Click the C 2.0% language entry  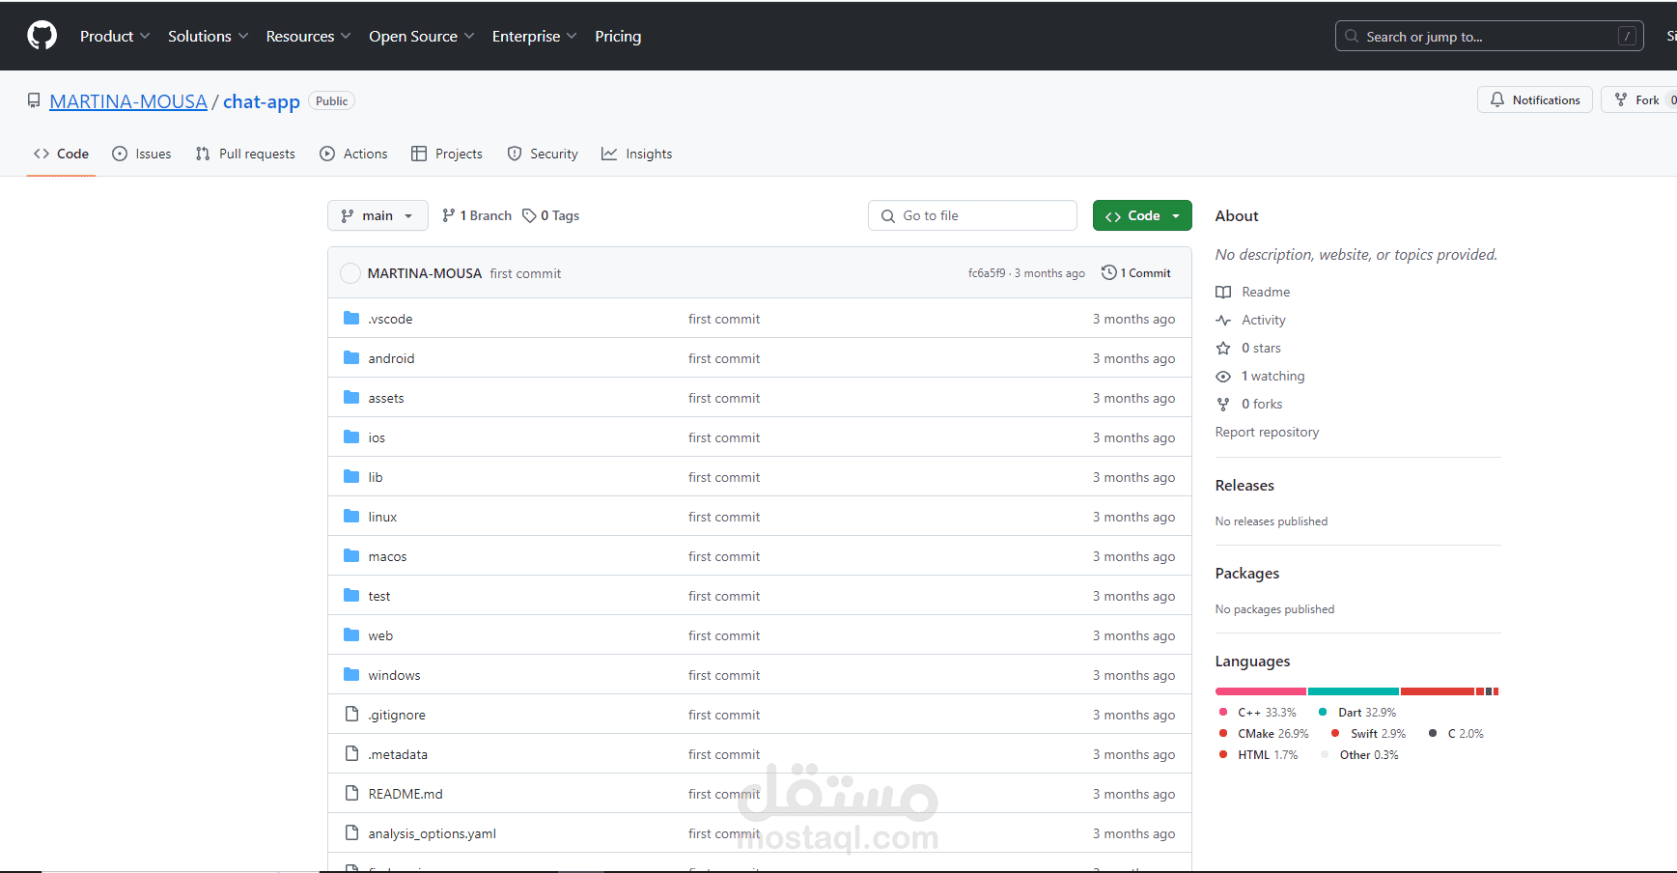pyautogui.click(x=1456, y=734)
